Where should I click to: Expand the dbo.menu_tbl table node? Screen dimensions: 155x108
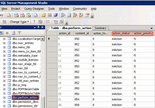click(x=4, y=47)
